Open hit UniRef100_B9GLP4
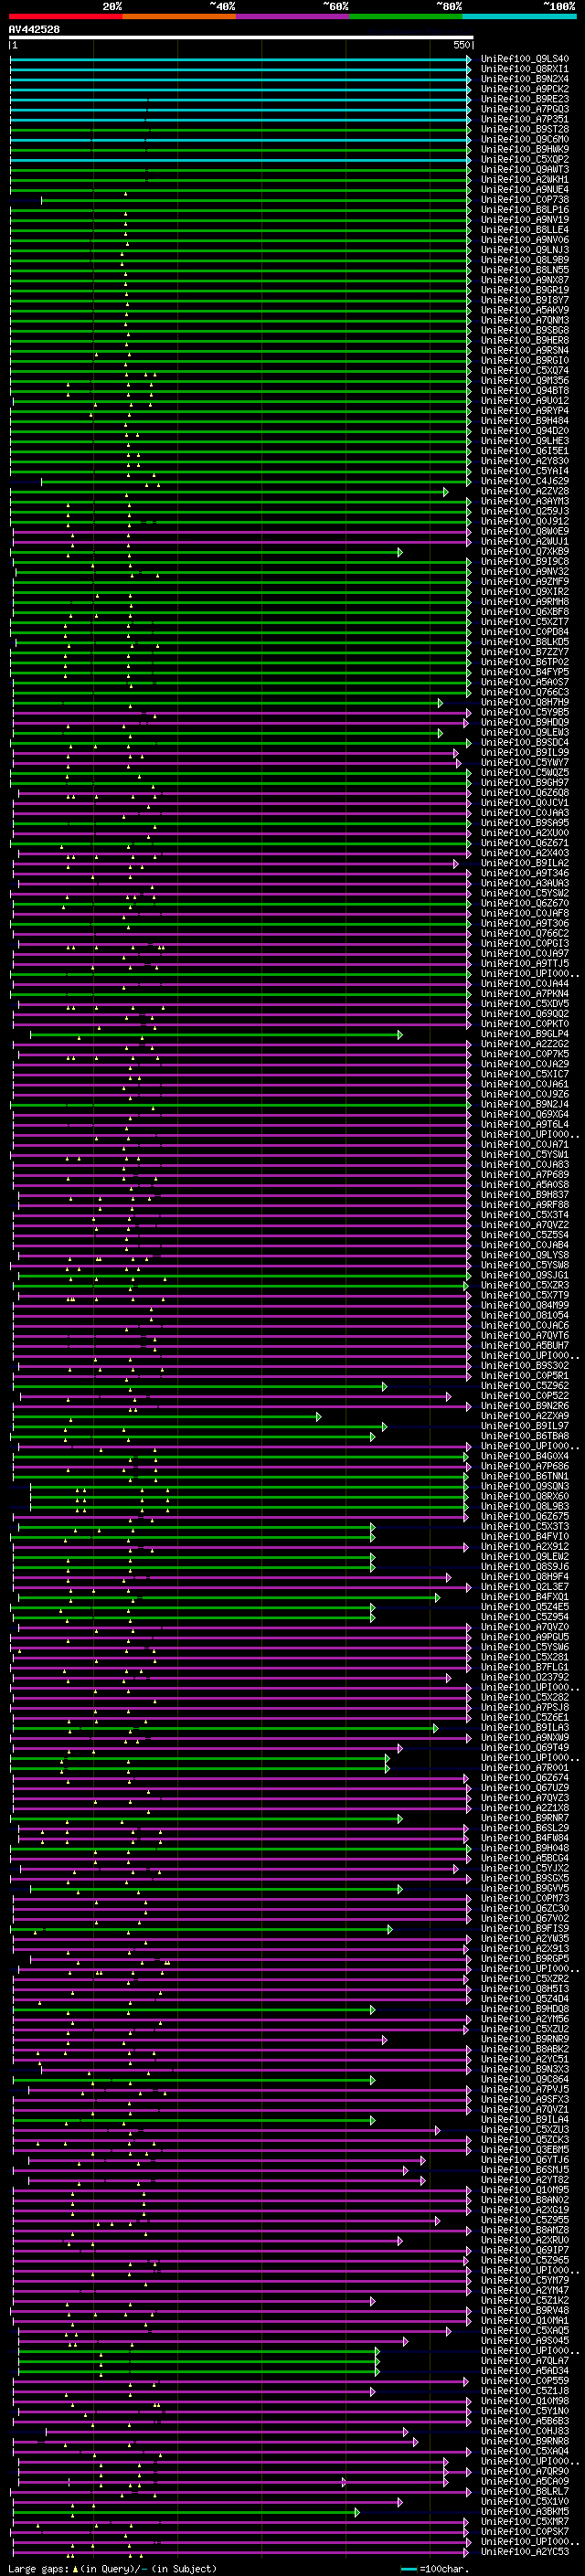 pos(525,1034)
